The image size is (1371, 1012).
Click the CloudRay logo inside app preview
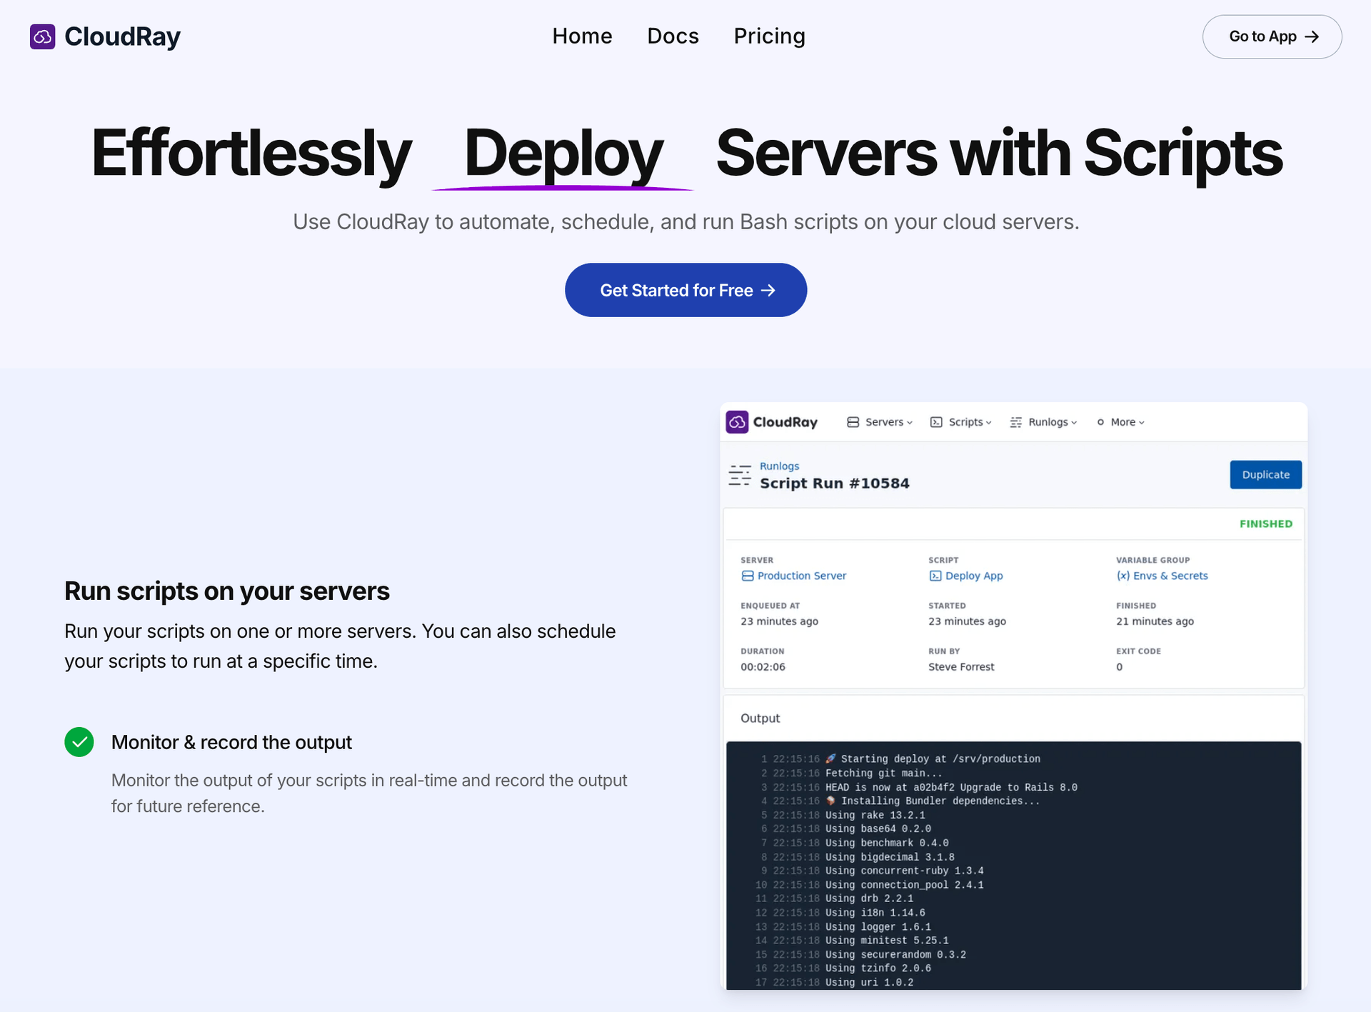(737, 422)
